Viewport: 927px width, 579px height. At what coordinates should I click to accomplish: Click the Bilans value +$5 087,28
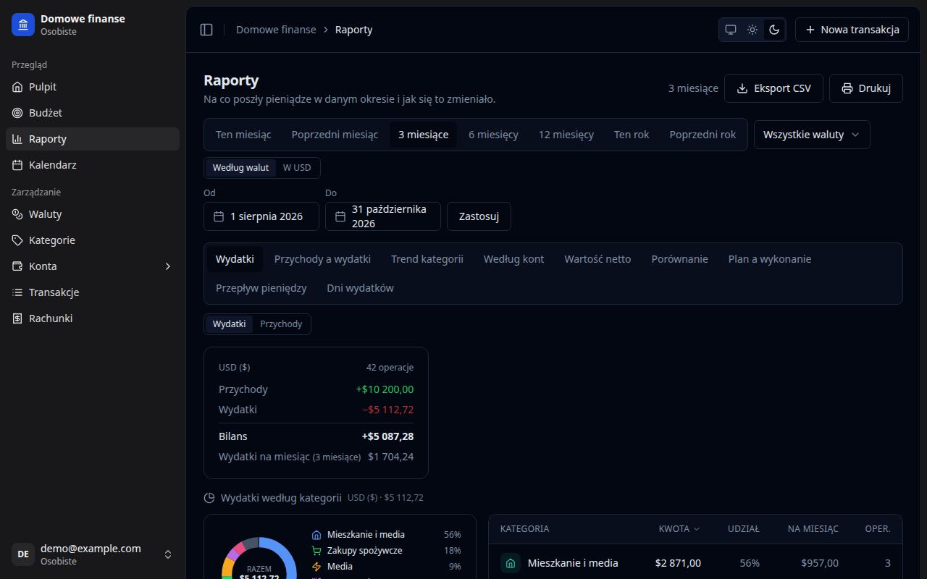click(x=387, y=436)
